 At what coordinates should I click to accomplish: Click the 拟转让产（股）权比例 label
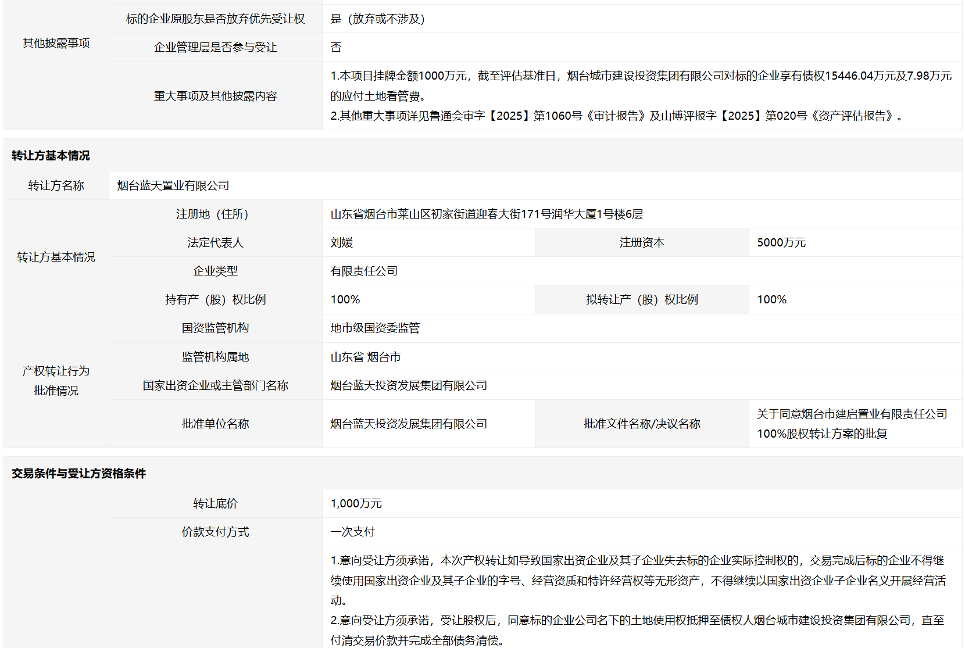(x=642, y=300)
